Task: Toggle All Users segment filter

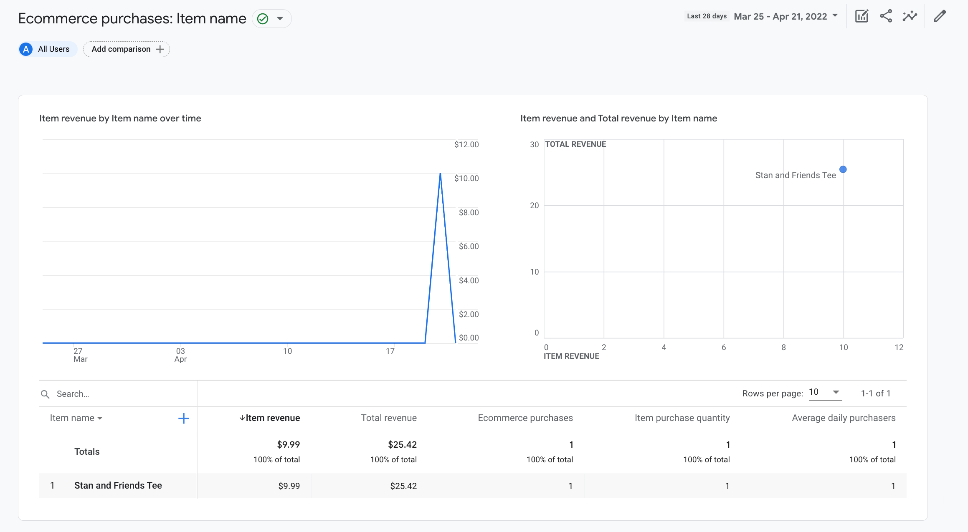Action: tap(46, 49)
